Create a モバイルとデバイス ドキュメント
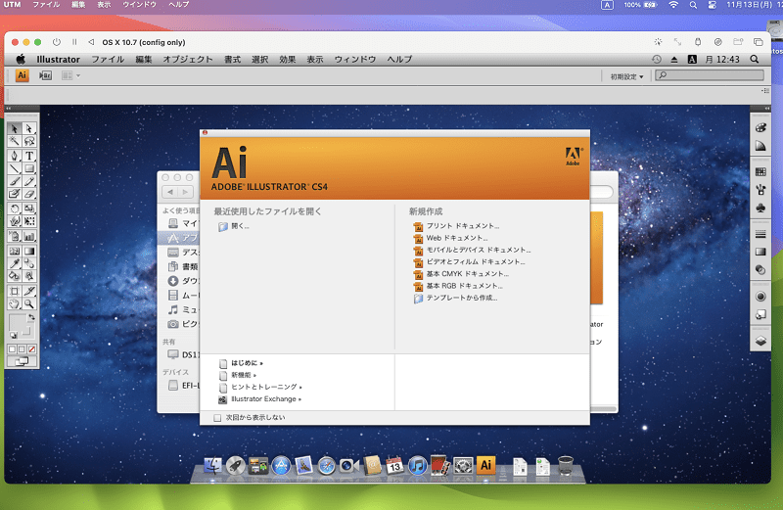This screenshot has width=783, height=510. [479, 250]
